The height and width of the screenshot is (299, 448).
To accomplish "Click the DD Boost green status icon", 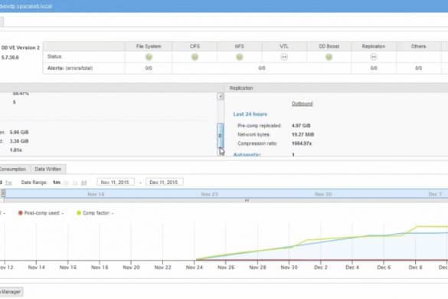I will [329, 57].
